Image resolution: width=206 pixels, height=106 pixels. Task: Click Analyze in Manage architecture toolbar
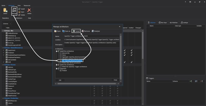pos(96,31)
